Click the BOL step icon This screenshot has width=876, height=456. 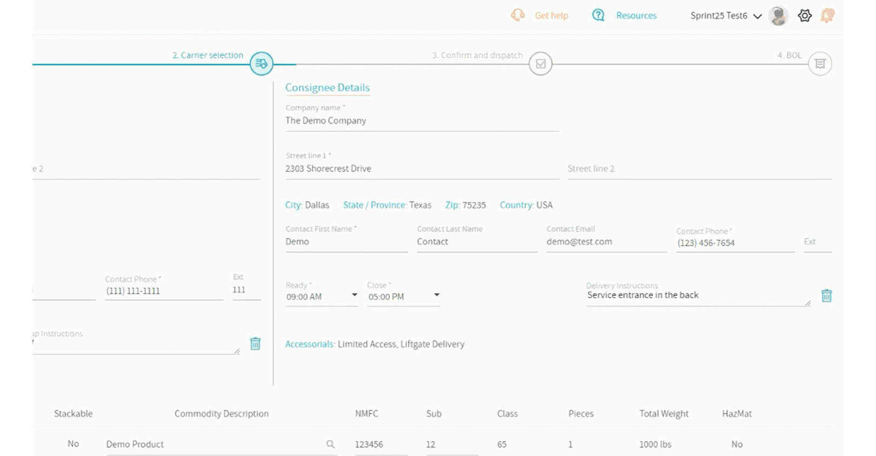tap(820, 64)
